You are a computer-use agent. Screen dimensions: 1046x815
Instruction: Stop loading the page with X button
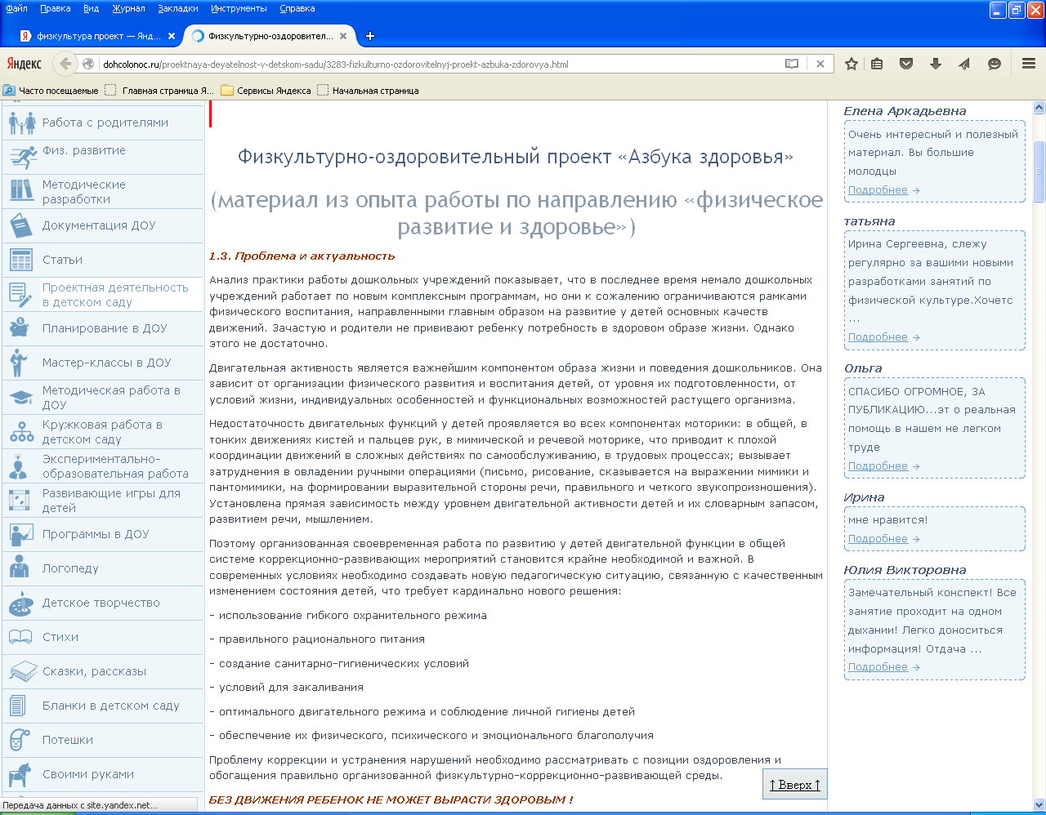coord(820,64)
